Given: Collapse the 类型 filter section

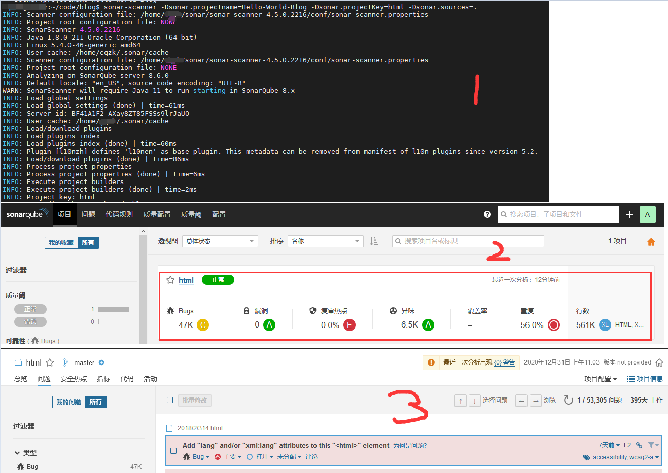Looking at the screenshot, I should pos(25,453).
